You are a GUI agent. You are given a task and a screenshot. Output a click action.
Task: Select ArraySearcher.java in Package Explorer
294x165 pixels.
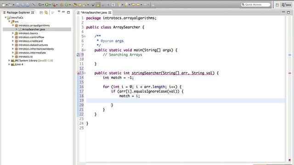pos(34,29)
